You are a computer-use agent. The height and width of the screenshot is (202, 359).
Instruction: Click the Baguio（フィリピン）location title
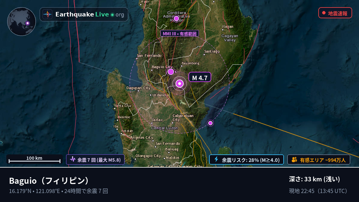click(x=49, y=181)
